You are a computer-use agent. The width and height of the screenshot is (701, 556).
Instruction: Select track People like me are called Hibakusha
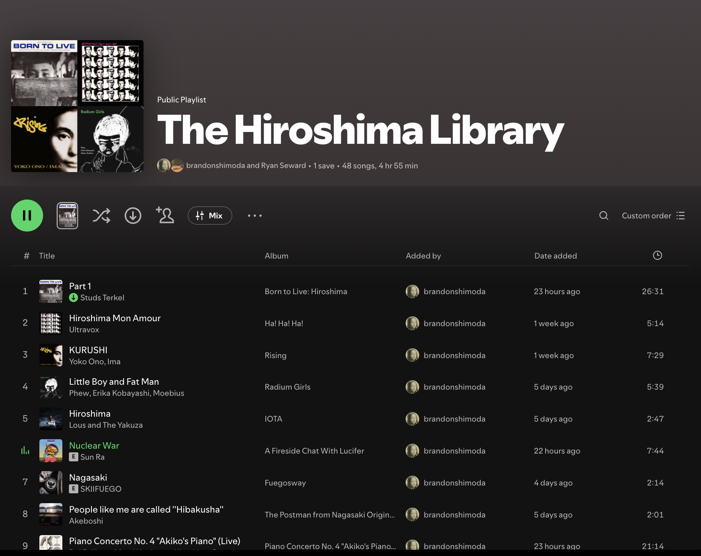(146, 509)
